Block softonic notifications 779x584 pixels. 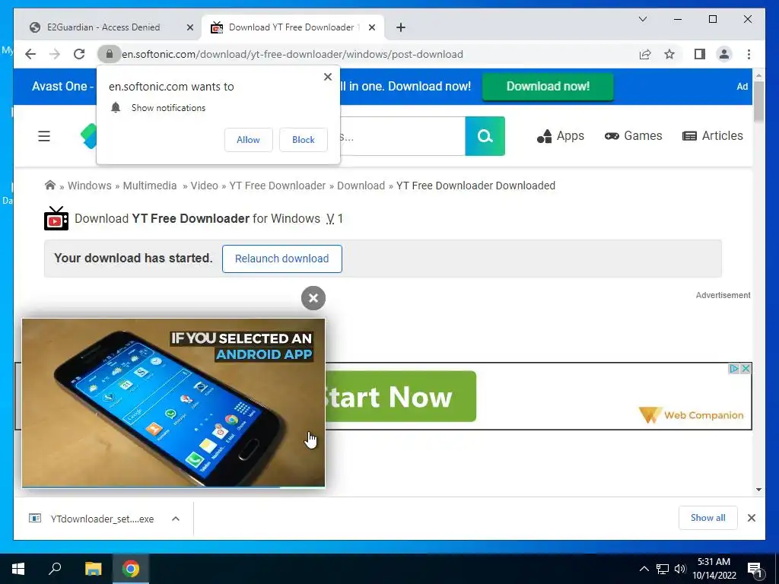coord(303,140)
